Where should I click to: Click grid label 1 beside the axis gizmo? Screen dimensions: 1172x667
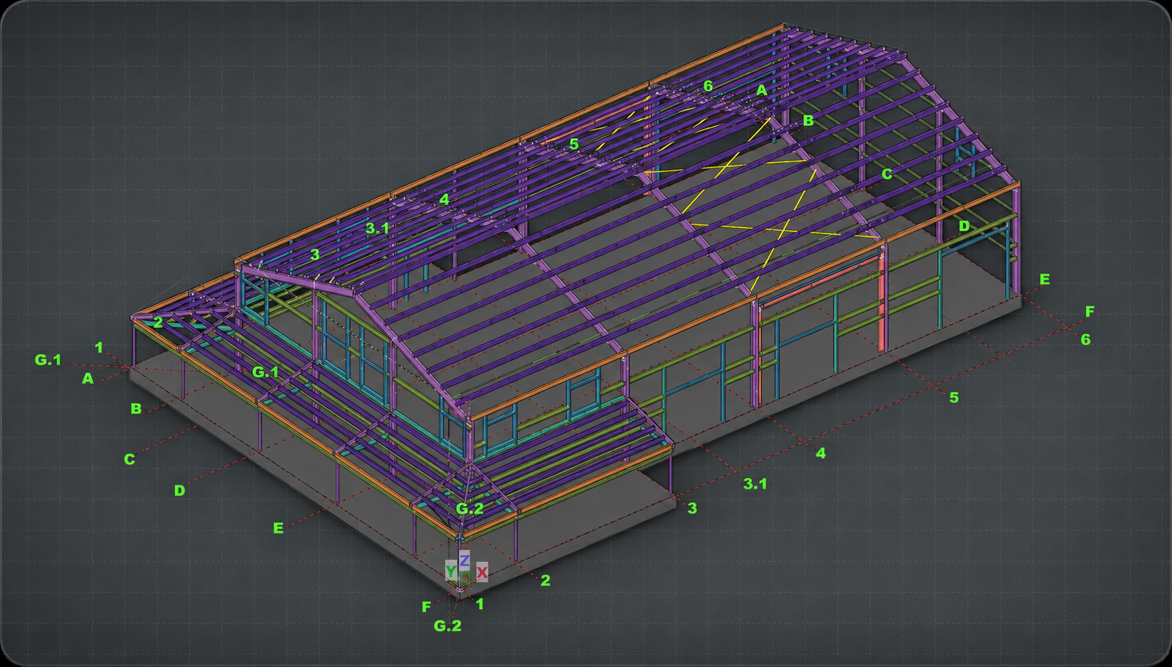480,604
